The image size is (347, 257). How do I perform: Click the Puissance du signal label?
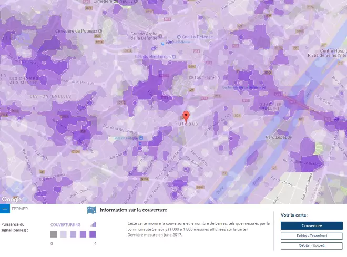pyautogui.click(x=15, y=227)
